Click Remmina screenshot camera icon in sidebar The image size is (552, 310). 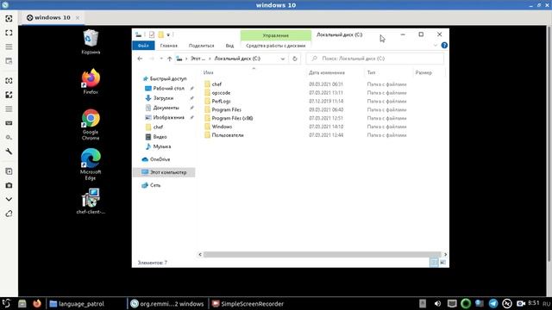coord(9,185)
